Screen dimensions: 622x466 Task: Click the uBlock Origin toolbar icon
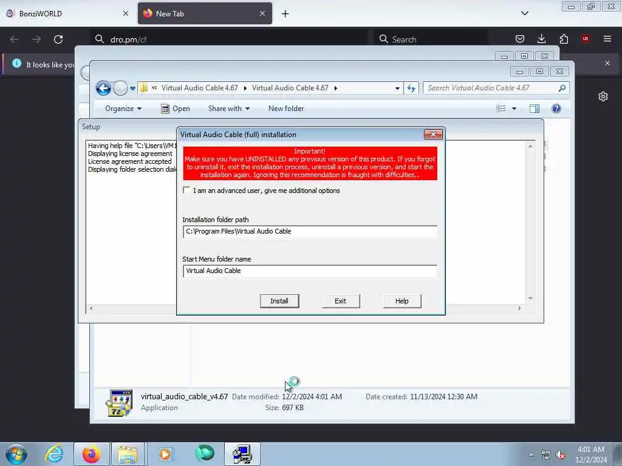point(586,39)
